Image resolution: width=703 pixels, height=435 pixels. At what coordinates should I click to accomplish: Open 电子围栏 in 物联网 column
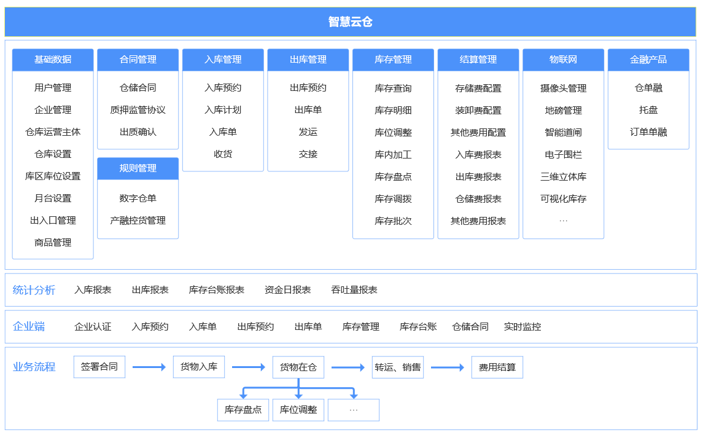pyautogui.click(x=563, y=155)
